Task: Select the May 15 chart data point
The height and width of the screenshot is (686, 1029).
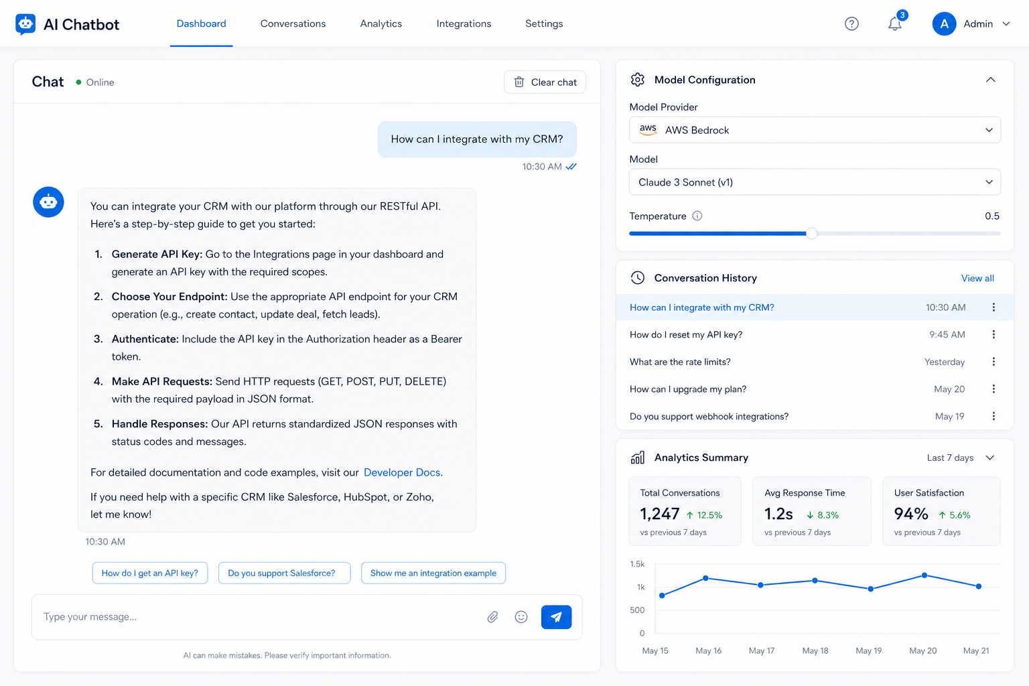Action: (x=662, y=596)
